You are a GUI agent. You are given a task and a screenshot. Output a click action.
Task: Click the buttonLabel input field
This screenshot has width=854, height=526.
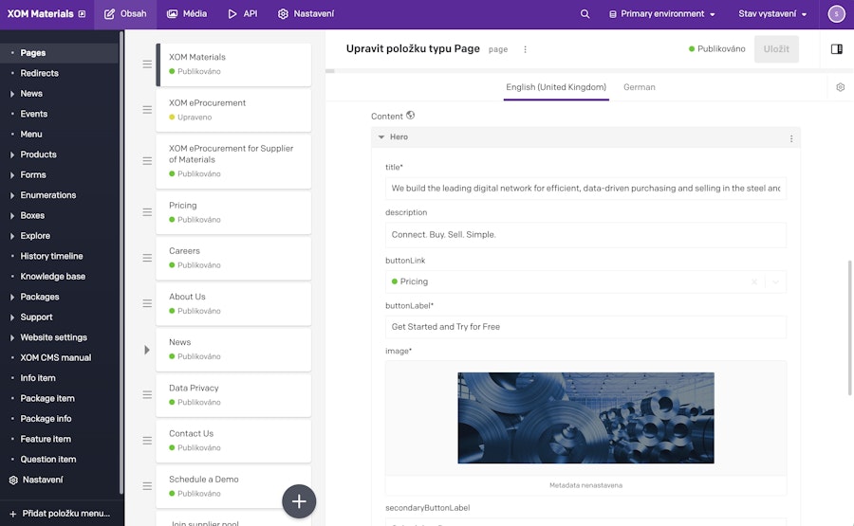tap(585, 327)
